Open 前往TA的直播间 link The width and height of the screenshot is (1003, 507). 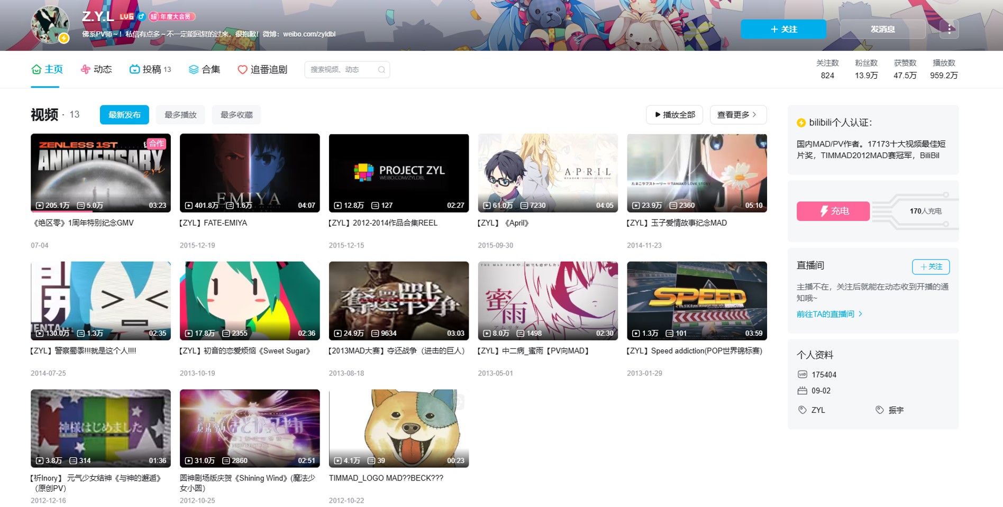829,314
